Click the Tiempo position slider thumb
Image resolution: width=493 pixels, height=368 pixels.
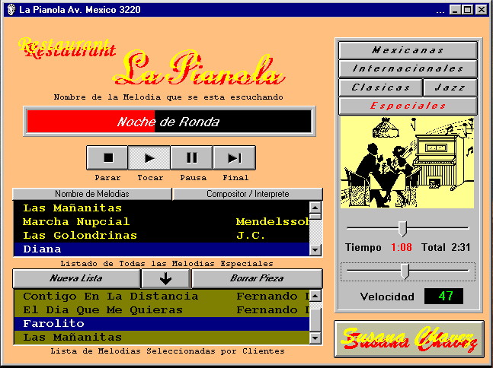402,228
